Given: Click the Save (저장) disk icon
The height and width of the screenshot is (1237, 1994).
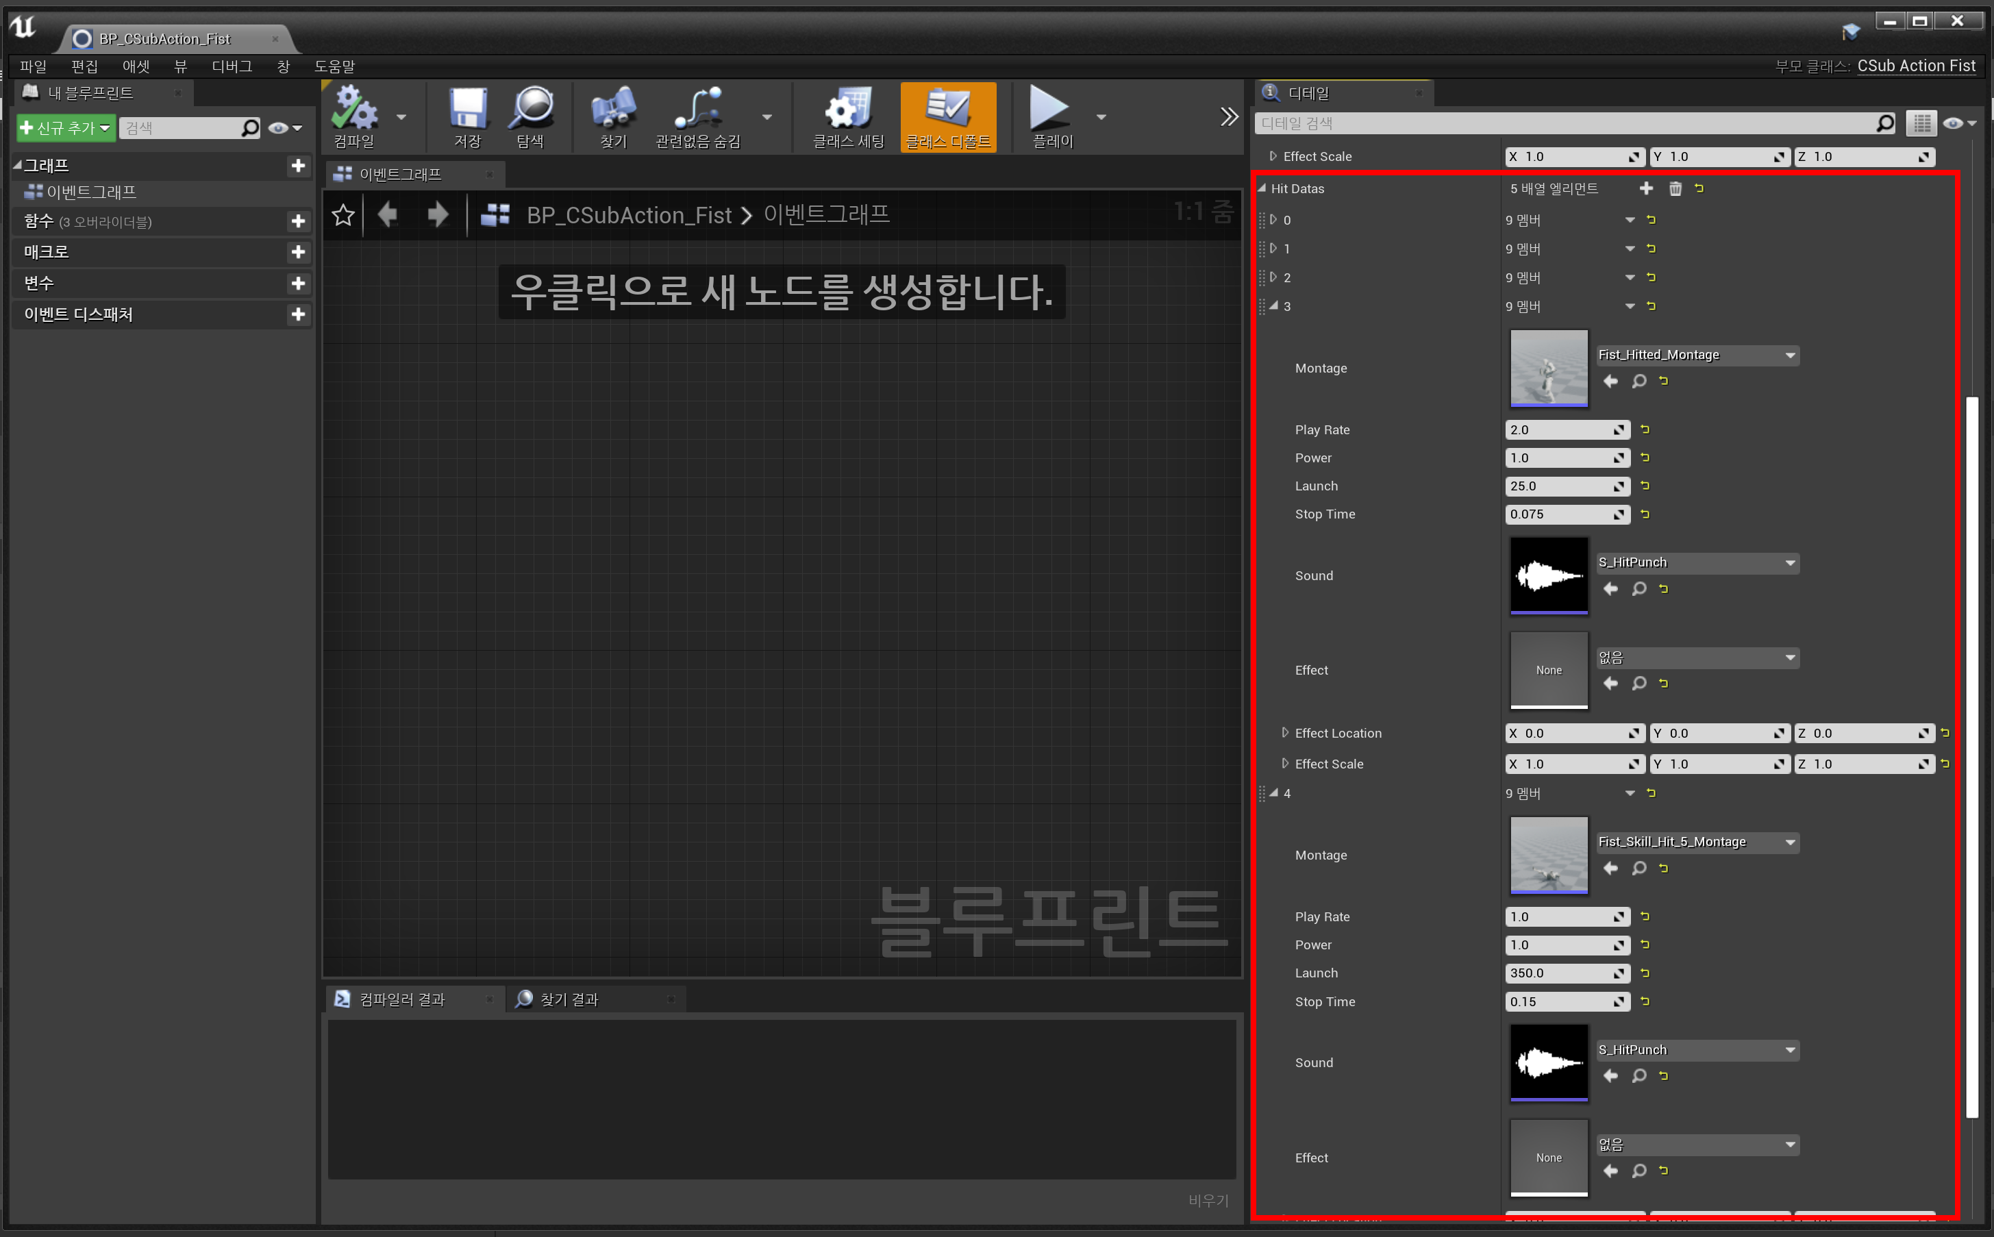Looking at the screenshot, I should [x=467, y=109].
